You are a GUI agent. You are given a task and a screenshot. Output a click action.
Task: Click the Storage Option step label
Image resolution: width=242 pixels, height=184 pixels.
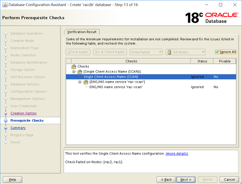(x=23, y=70)
